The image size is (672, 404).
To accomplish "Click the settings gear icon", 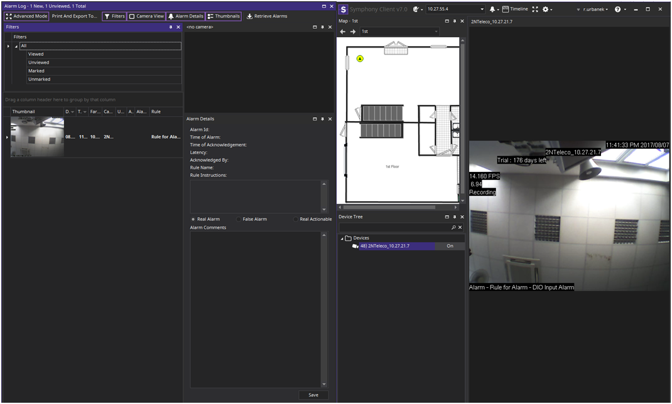I will pyautogui.click(x=546, y=9).
